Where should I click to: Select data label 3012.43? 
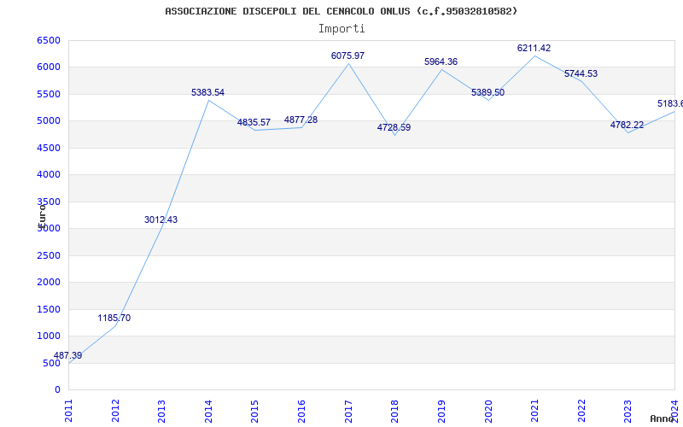[x=161, y=220]
